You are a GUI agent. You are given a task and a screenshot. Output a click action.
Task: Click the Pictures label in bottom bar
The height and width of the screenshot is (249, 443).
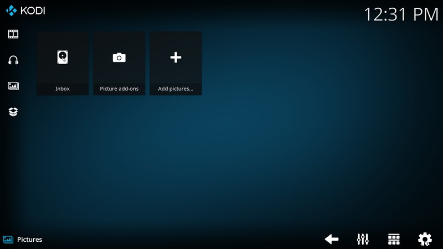click(30, 240)
